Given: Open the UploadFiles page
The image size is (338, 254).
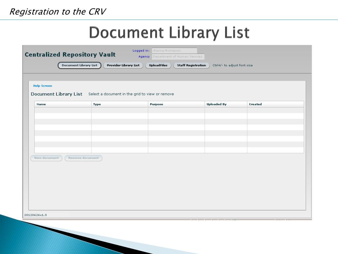Looking at the screenshot, I should [158, 65].
